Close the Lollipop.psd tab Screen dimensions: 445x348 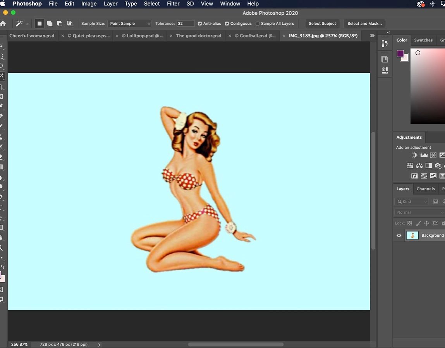coord(117,36)
